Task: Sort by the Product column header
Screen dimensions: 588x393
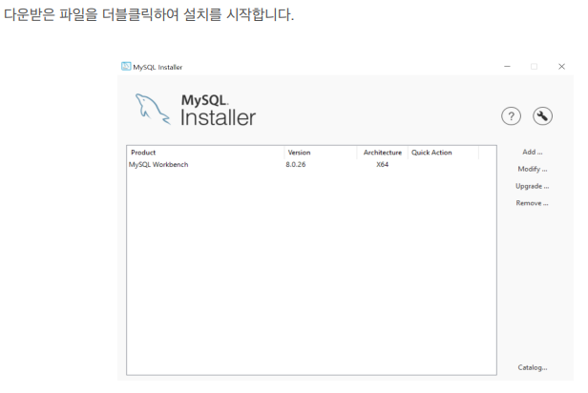Action: pos(205,153)
